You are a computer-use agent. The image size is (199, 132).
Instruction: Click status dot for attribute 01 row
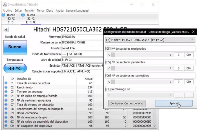[6, 83]
